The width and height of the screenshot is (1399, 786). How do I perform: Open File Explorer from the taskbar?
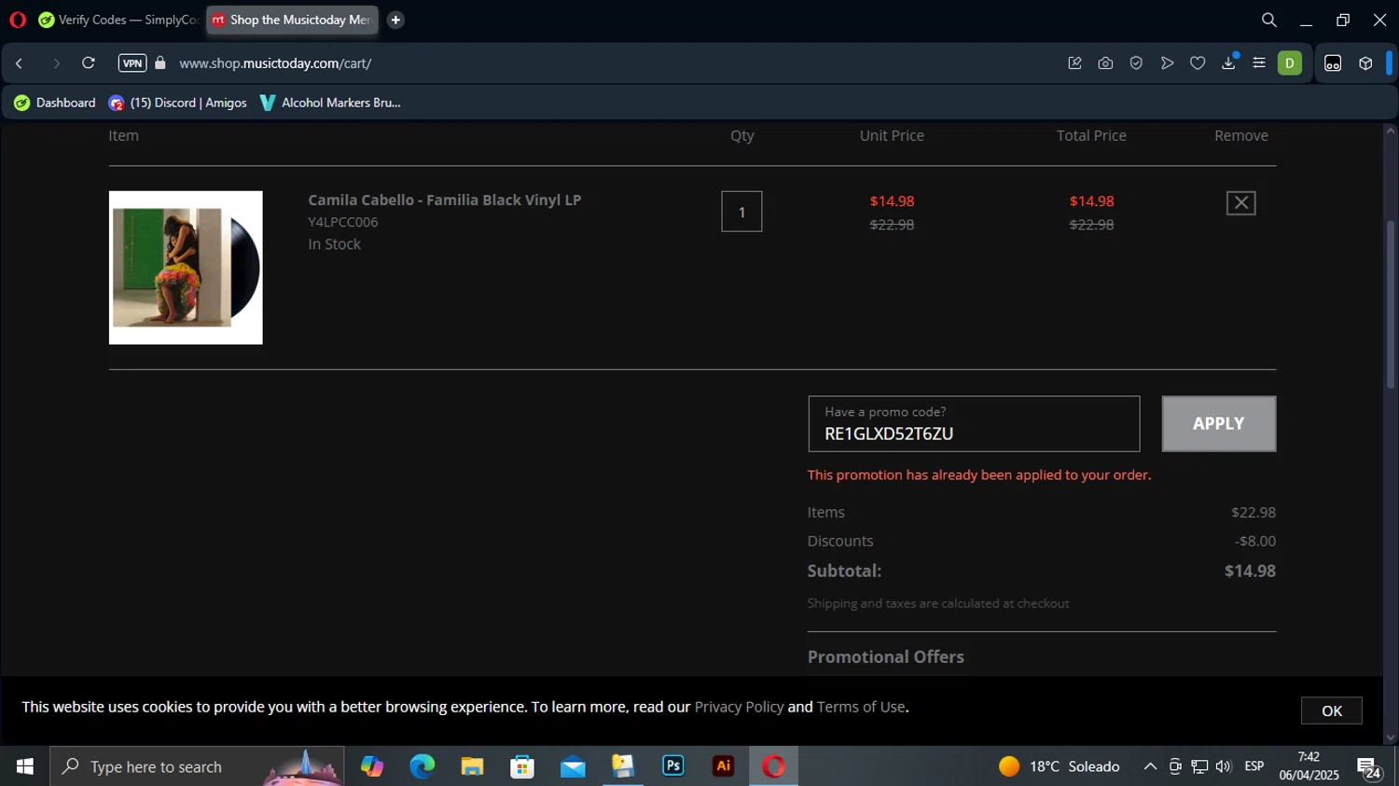click(x=472, y=766)
